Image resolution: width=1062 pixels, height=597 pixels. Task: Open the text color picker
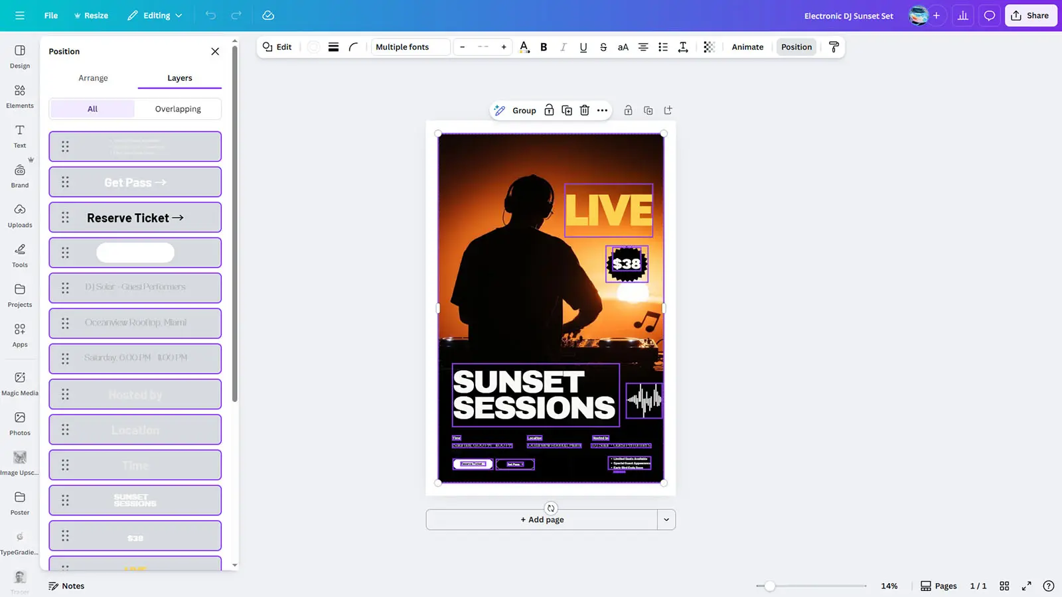coord(524,47)
